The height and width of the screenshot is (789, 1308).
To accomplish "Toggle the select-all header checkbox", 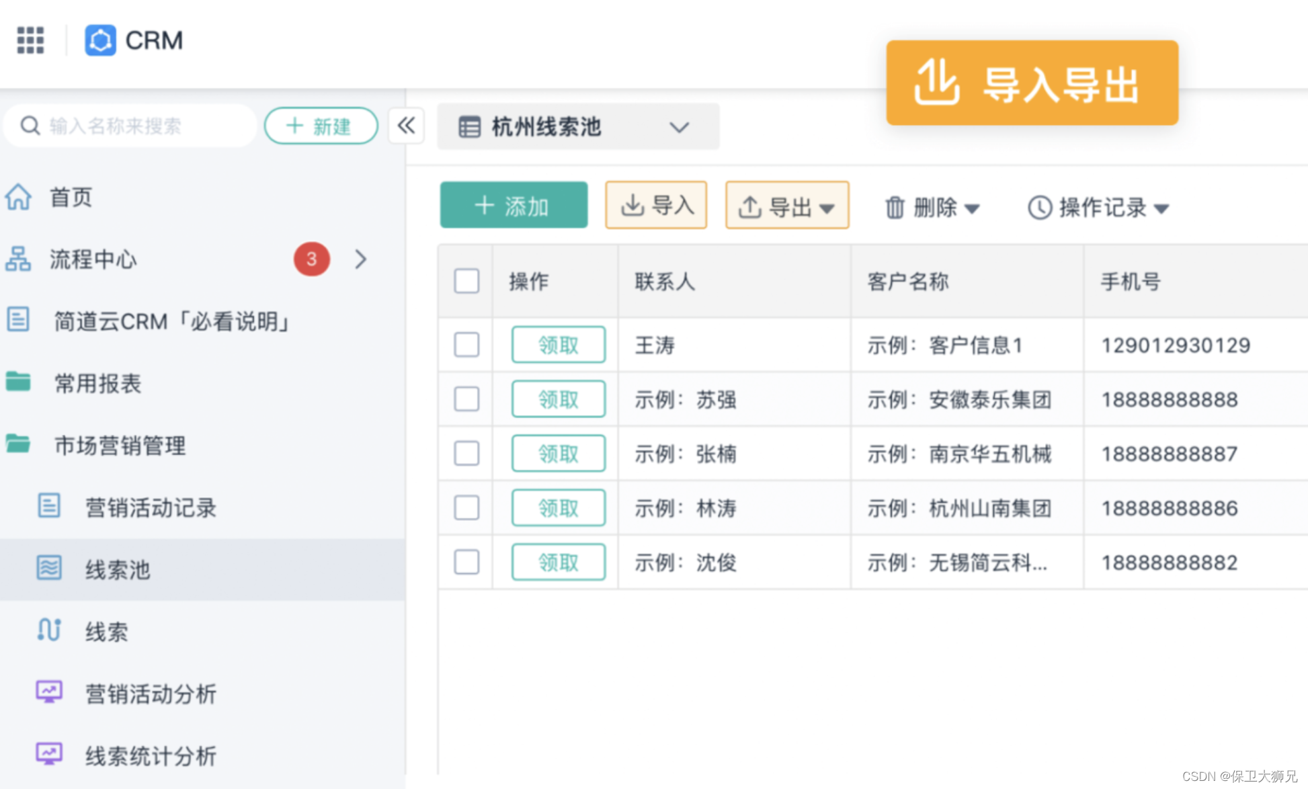I will click(466, 281).
